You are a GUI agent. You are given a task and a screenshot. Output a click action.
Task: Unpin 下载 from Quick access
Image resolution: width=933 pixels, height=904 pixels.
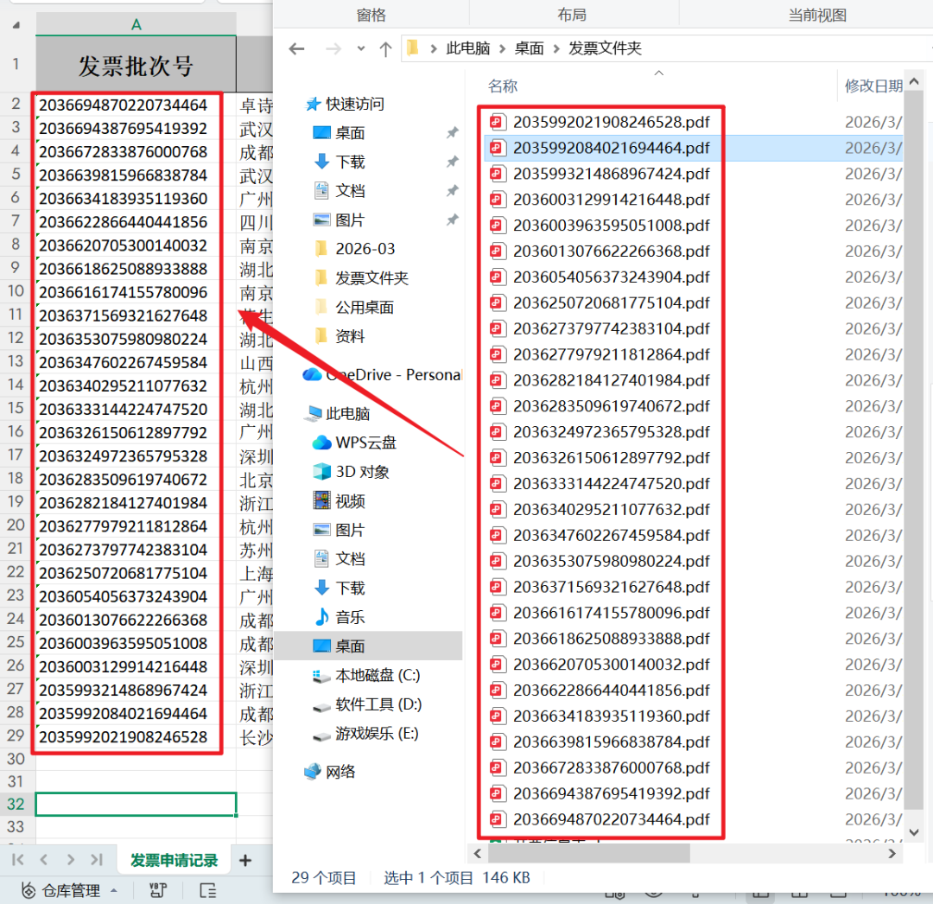tap(453, 160)
